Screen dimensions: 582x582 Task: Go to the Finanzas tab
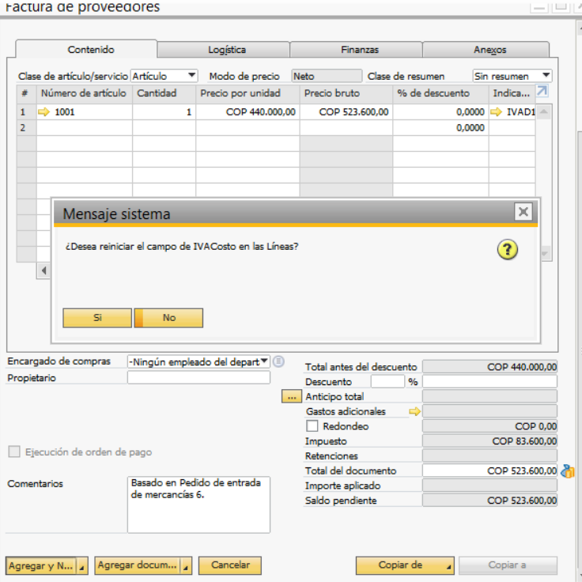(360, 50)
